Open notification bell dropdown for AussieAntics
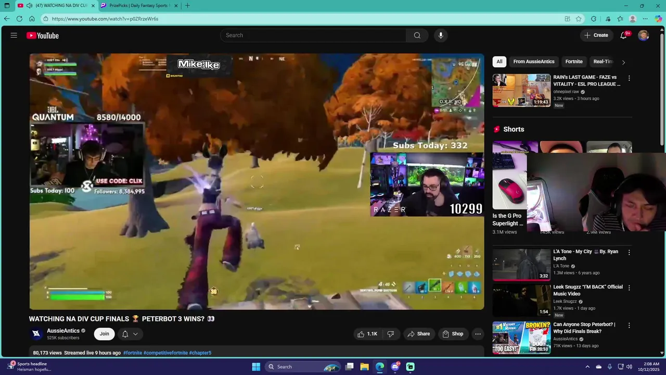This screenshot has width=666, height=375. (130, 334)
